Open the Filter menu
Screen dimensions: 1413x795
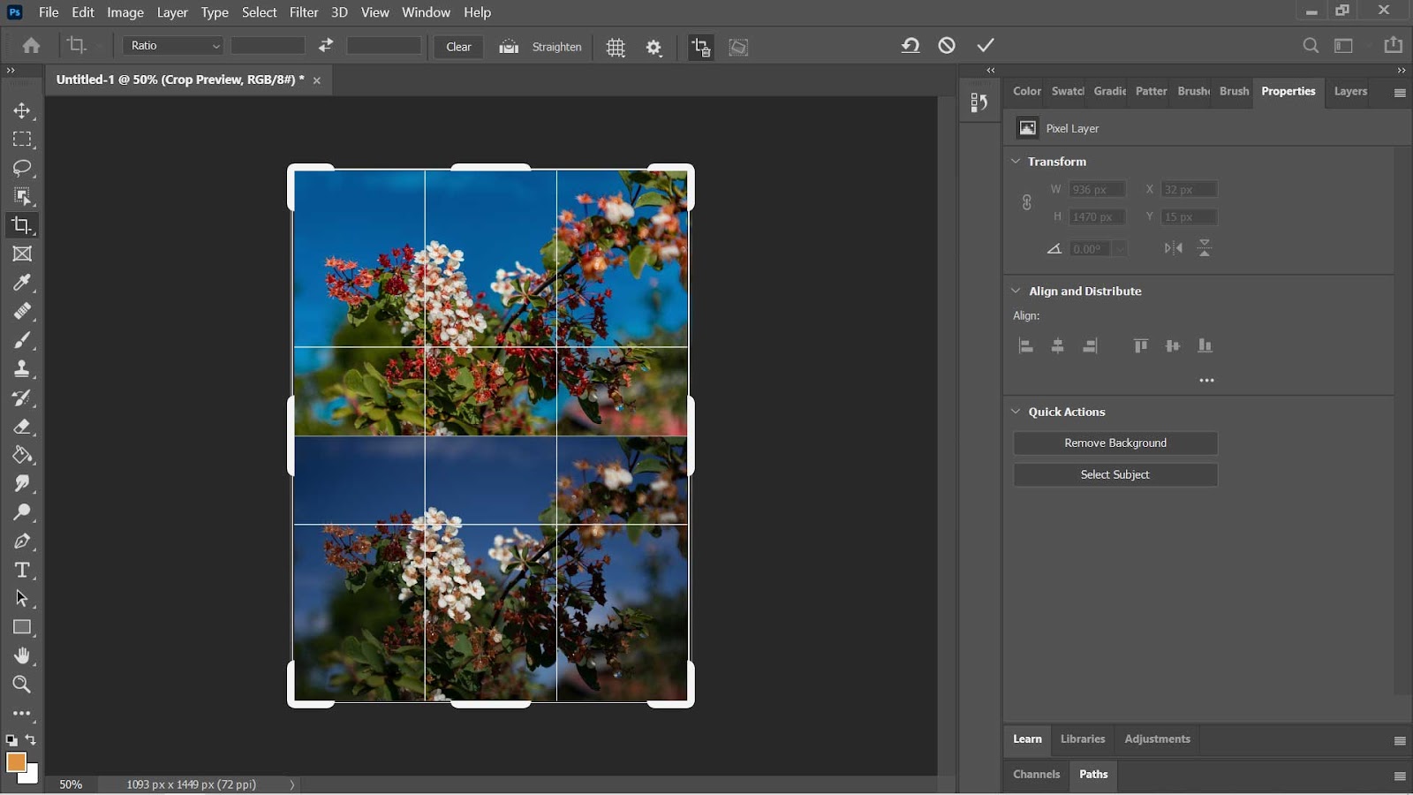pos(303,12)
